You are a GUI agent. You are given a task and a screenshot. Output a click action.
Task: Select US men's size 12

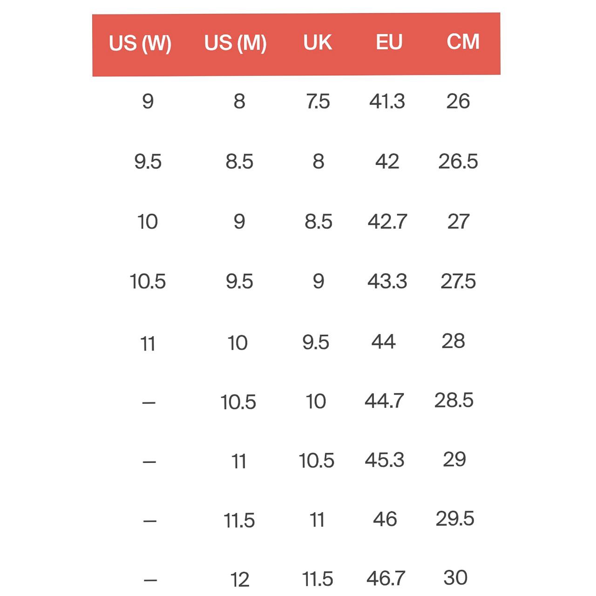(240, 580)
